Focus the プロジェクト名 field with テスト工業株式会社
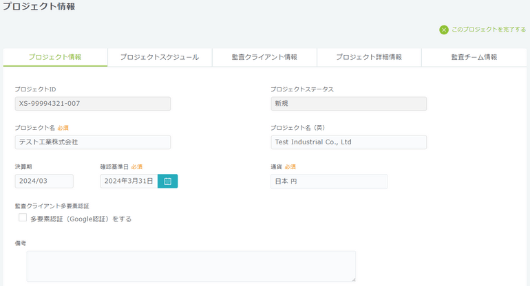The width and height of the screenshot is (530, 286). pos(93,142)
